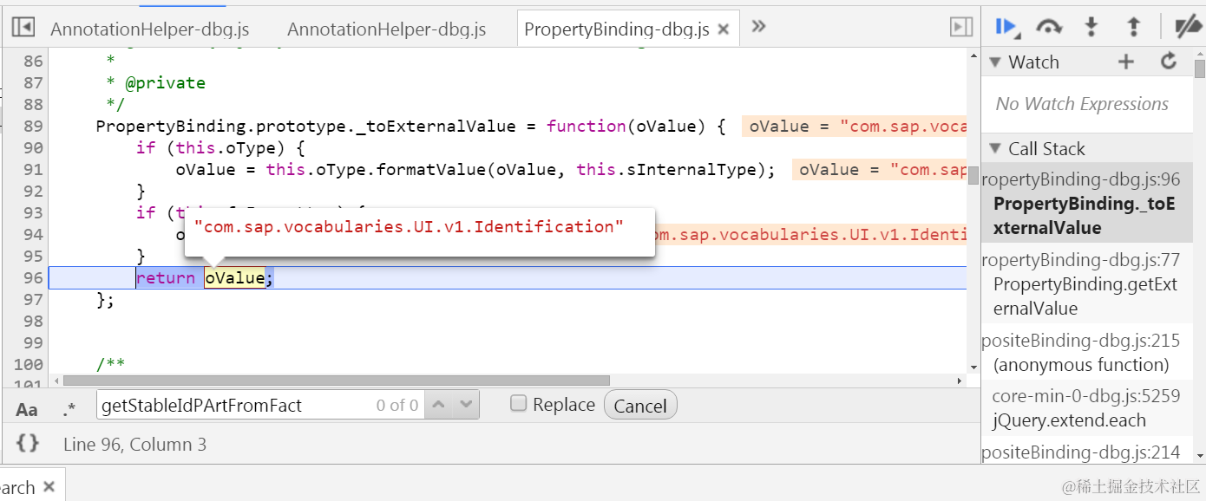Show more tabs with double chevron
1206x501 pixels.
point(758,27)
